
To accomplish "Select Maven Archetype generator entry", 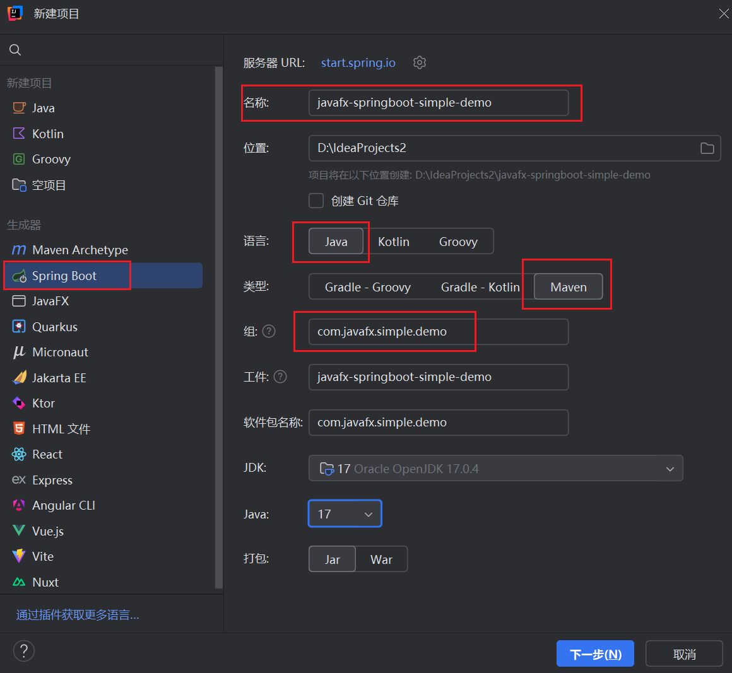I will click(76, 250).
